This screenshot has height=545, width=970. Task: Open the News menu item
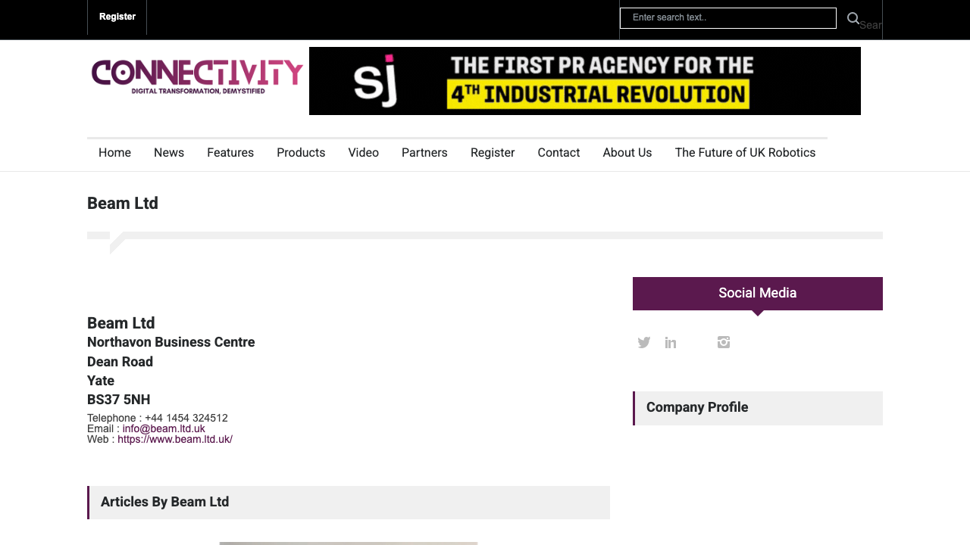[x=169, y=153]
